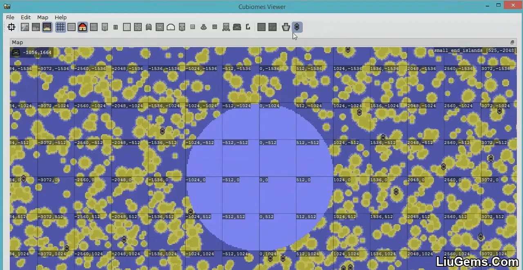Toggle the dark plain brick icon
The image size is (523, 270).
261,27
